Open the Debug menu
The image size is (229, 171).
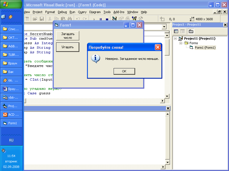click(x=62, y=12)
